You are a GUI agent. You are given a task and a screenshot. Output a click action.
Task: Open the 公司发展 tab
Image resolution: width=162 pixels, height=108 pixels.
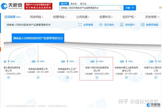(x=83, y=17)
